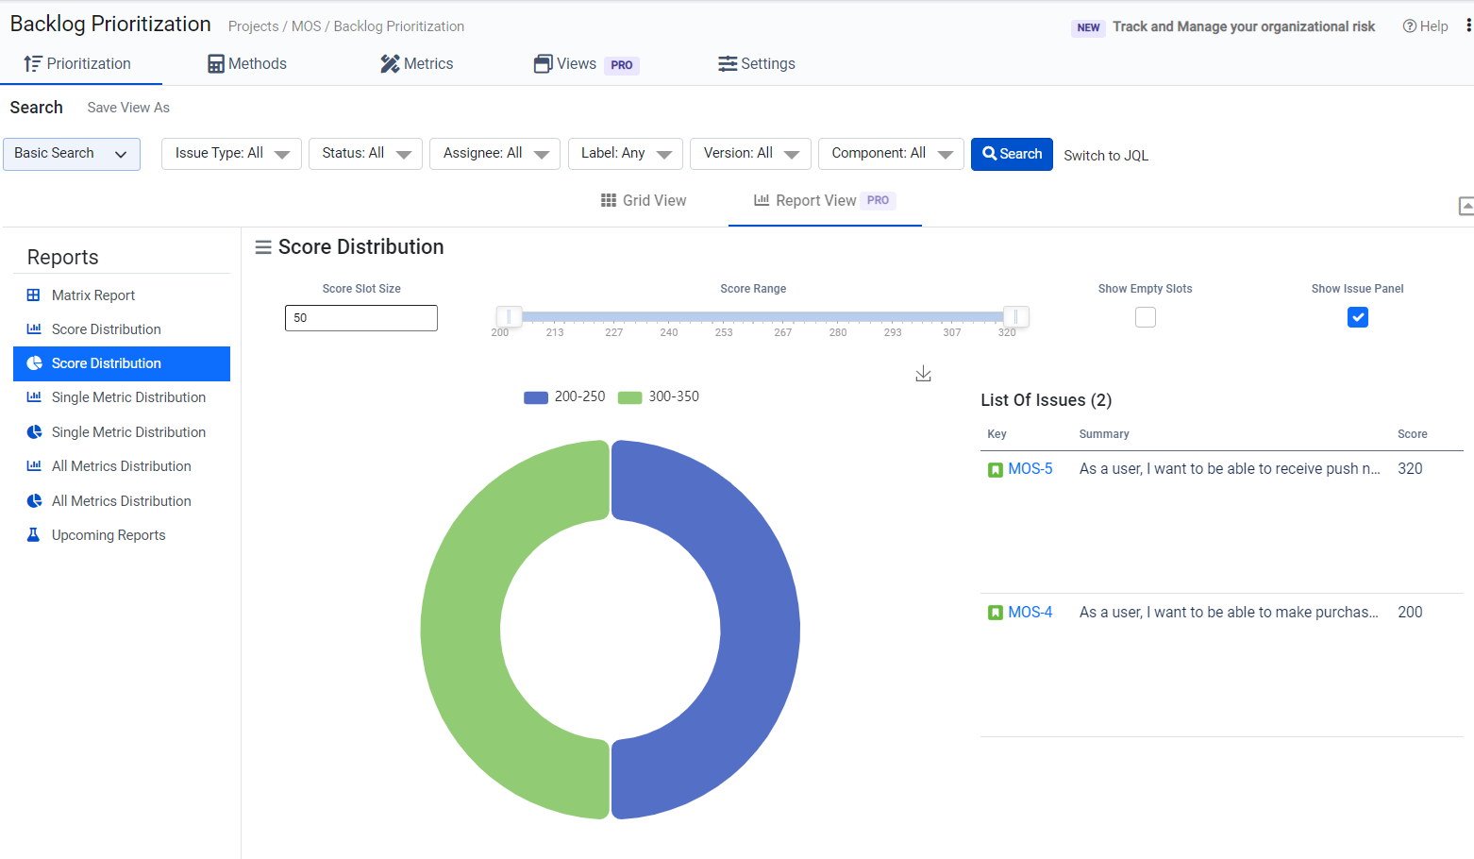Click the Upcoming Reports flask icon
This screenshot has width=1474, height=859.
pos(34,535)
